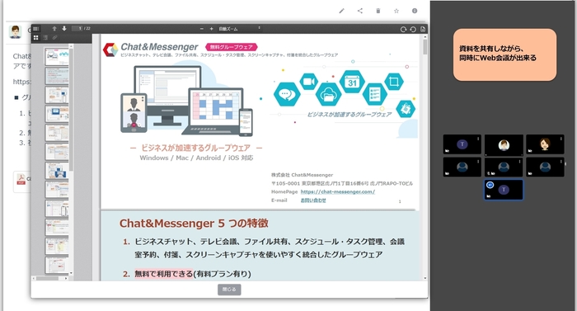Viewport: 577px width, 311px height.
Task: Show the thumbnails grid view
Action: point(35,38)
